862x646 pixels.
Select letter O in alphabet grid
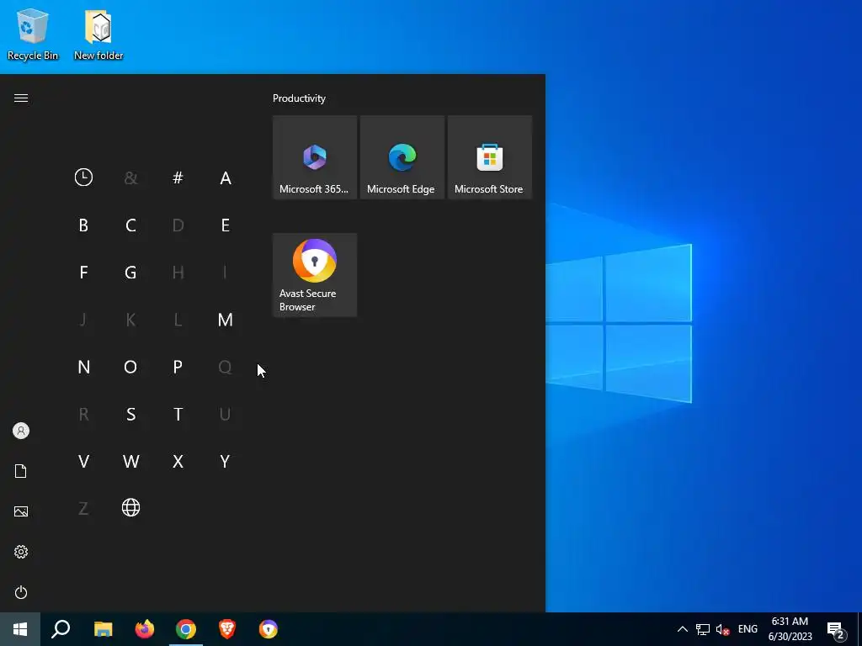pyautogui.click(x=130, y=367)
